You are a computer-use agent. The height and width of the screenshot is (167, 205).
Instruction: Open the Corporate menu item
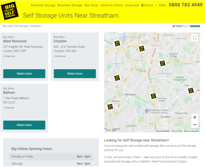pyautogui.click(x=132, y=5)
